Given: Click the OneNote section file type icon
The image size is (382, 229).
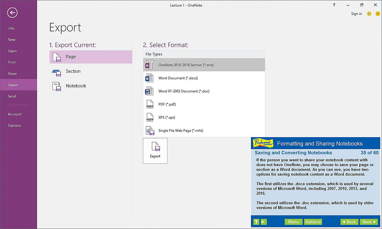Looking at the screenshot, I should (x=149, y=65).
